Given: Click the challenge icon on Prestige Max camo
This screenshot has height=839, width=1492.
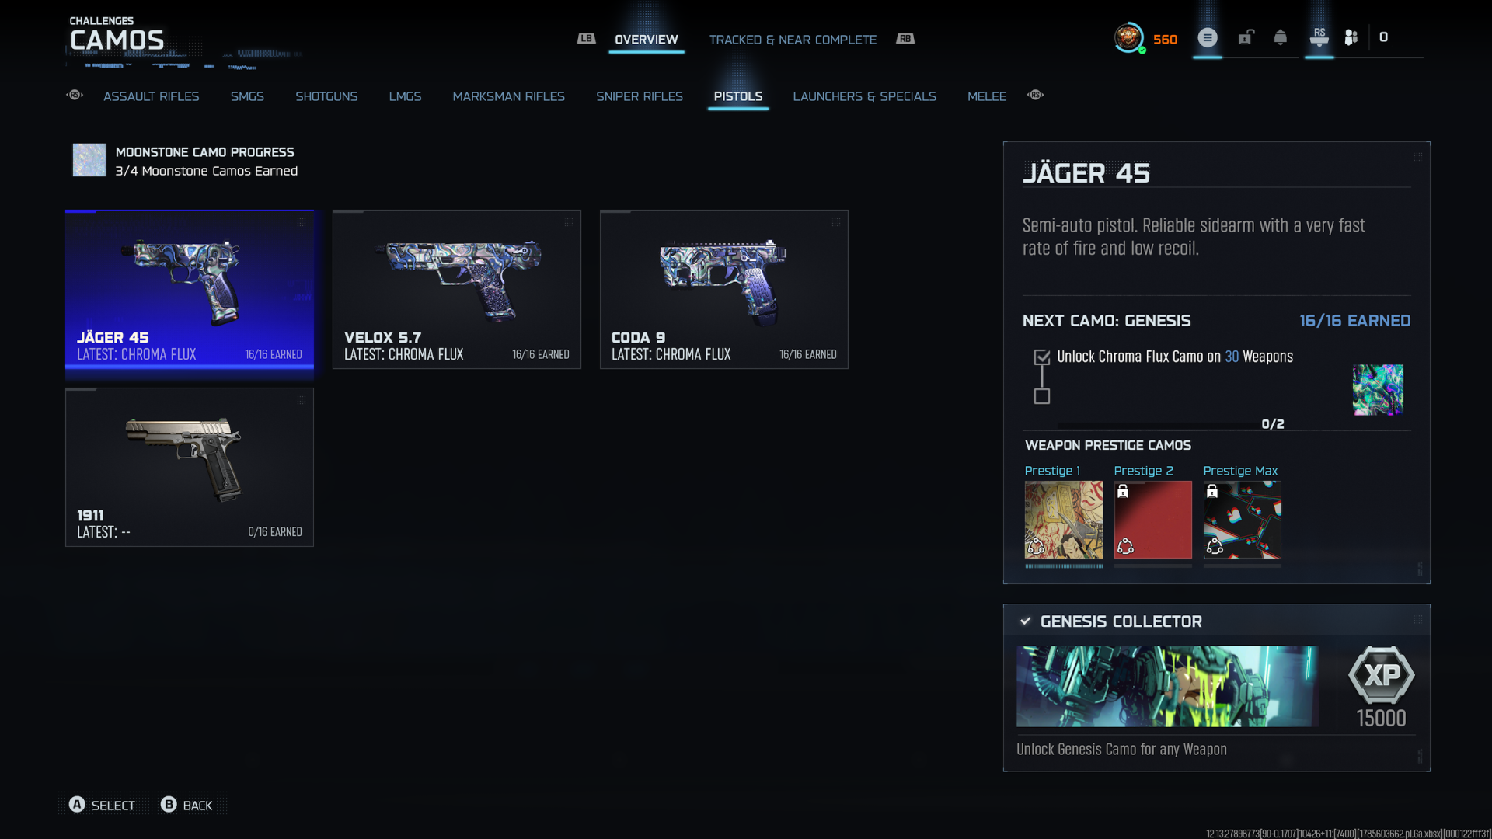Looking at the screenshot, I should (1215, 547).
